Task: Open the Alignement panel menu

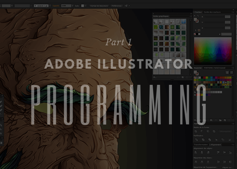Action: click(233, 145)
